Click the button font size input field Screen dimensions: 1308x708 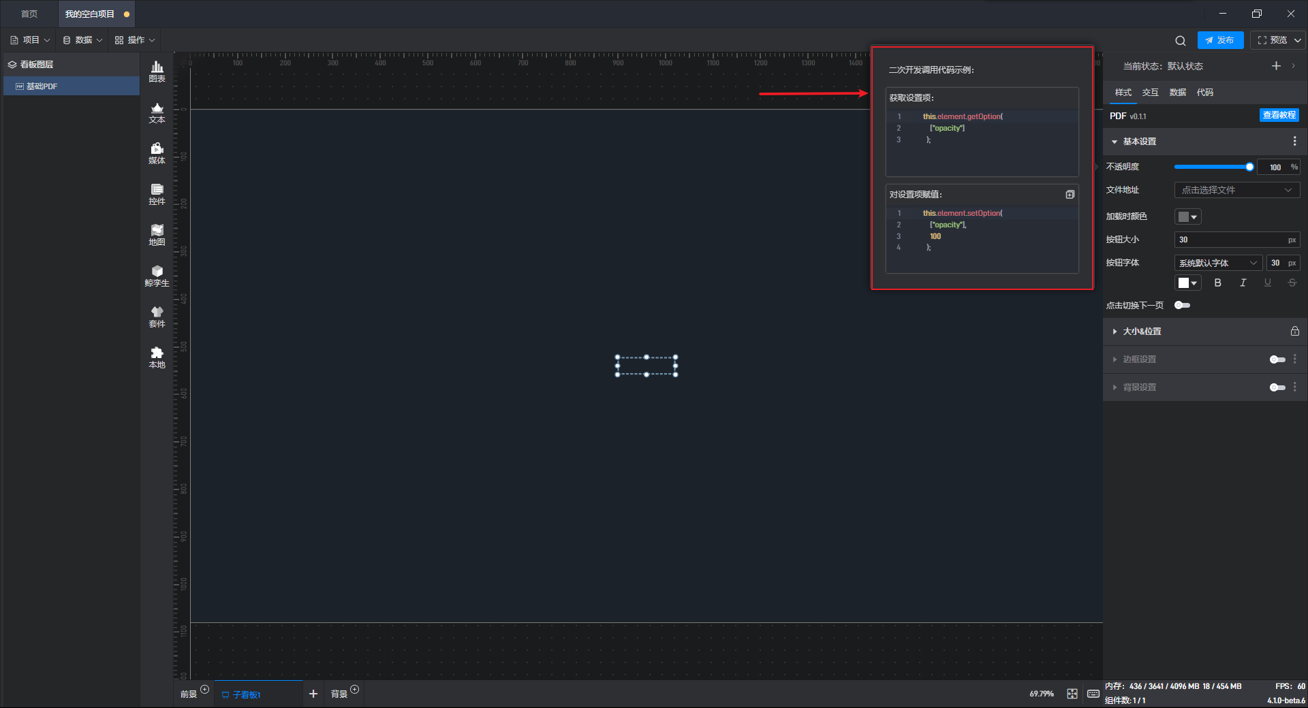tap(1283, 263)
